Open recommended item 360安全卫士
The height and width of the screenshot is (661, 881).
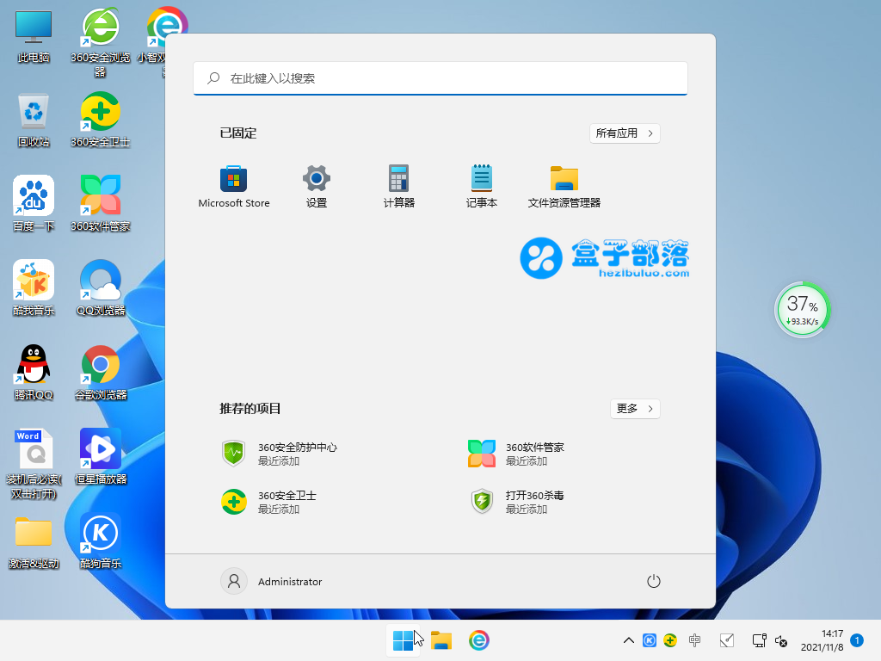(x=268, y=502)
